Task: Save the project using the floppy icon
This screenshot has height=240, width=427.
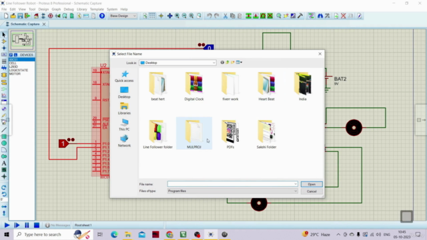Action: click(x=20, y=16)
